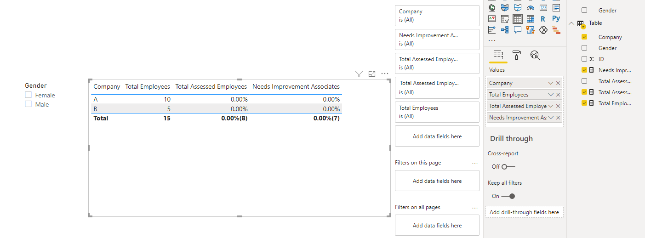Open get more visuals ellipsis
This screenshot has height=238, width=645.
tap(492, 40)
